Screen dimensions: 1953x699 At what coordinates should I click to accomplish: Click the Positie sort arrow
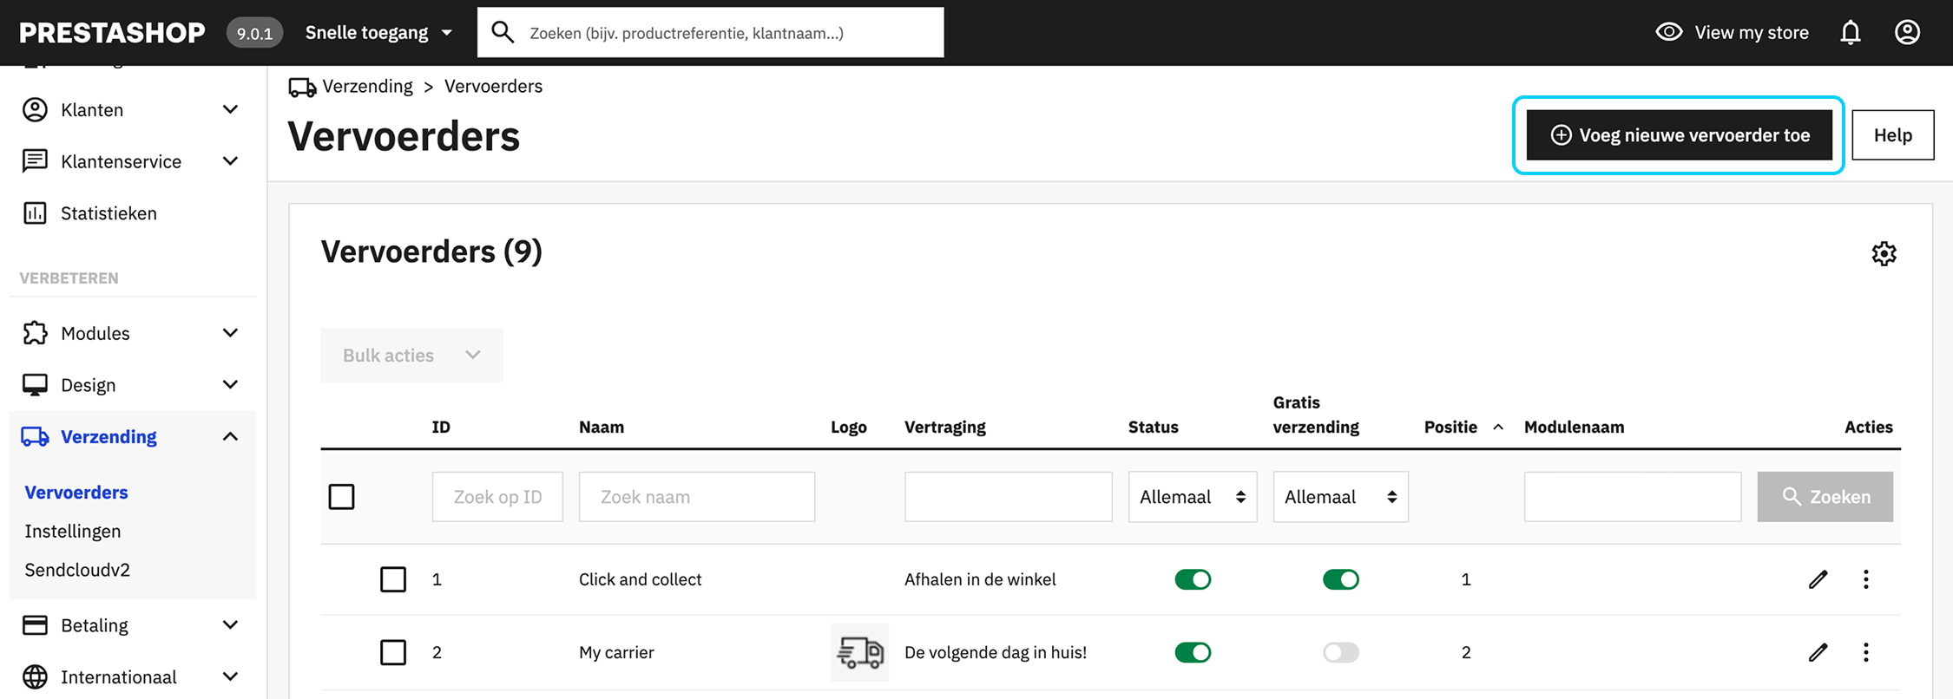click(x=1497, y=427)
